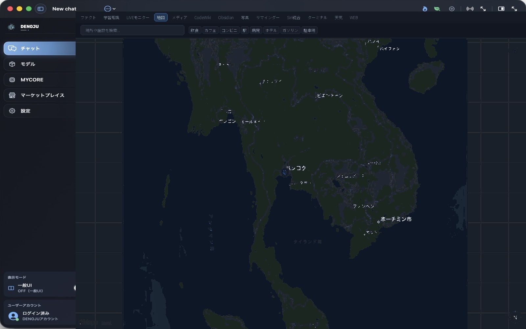Expand the ユーザーアカウント login entry

(39, 316)
